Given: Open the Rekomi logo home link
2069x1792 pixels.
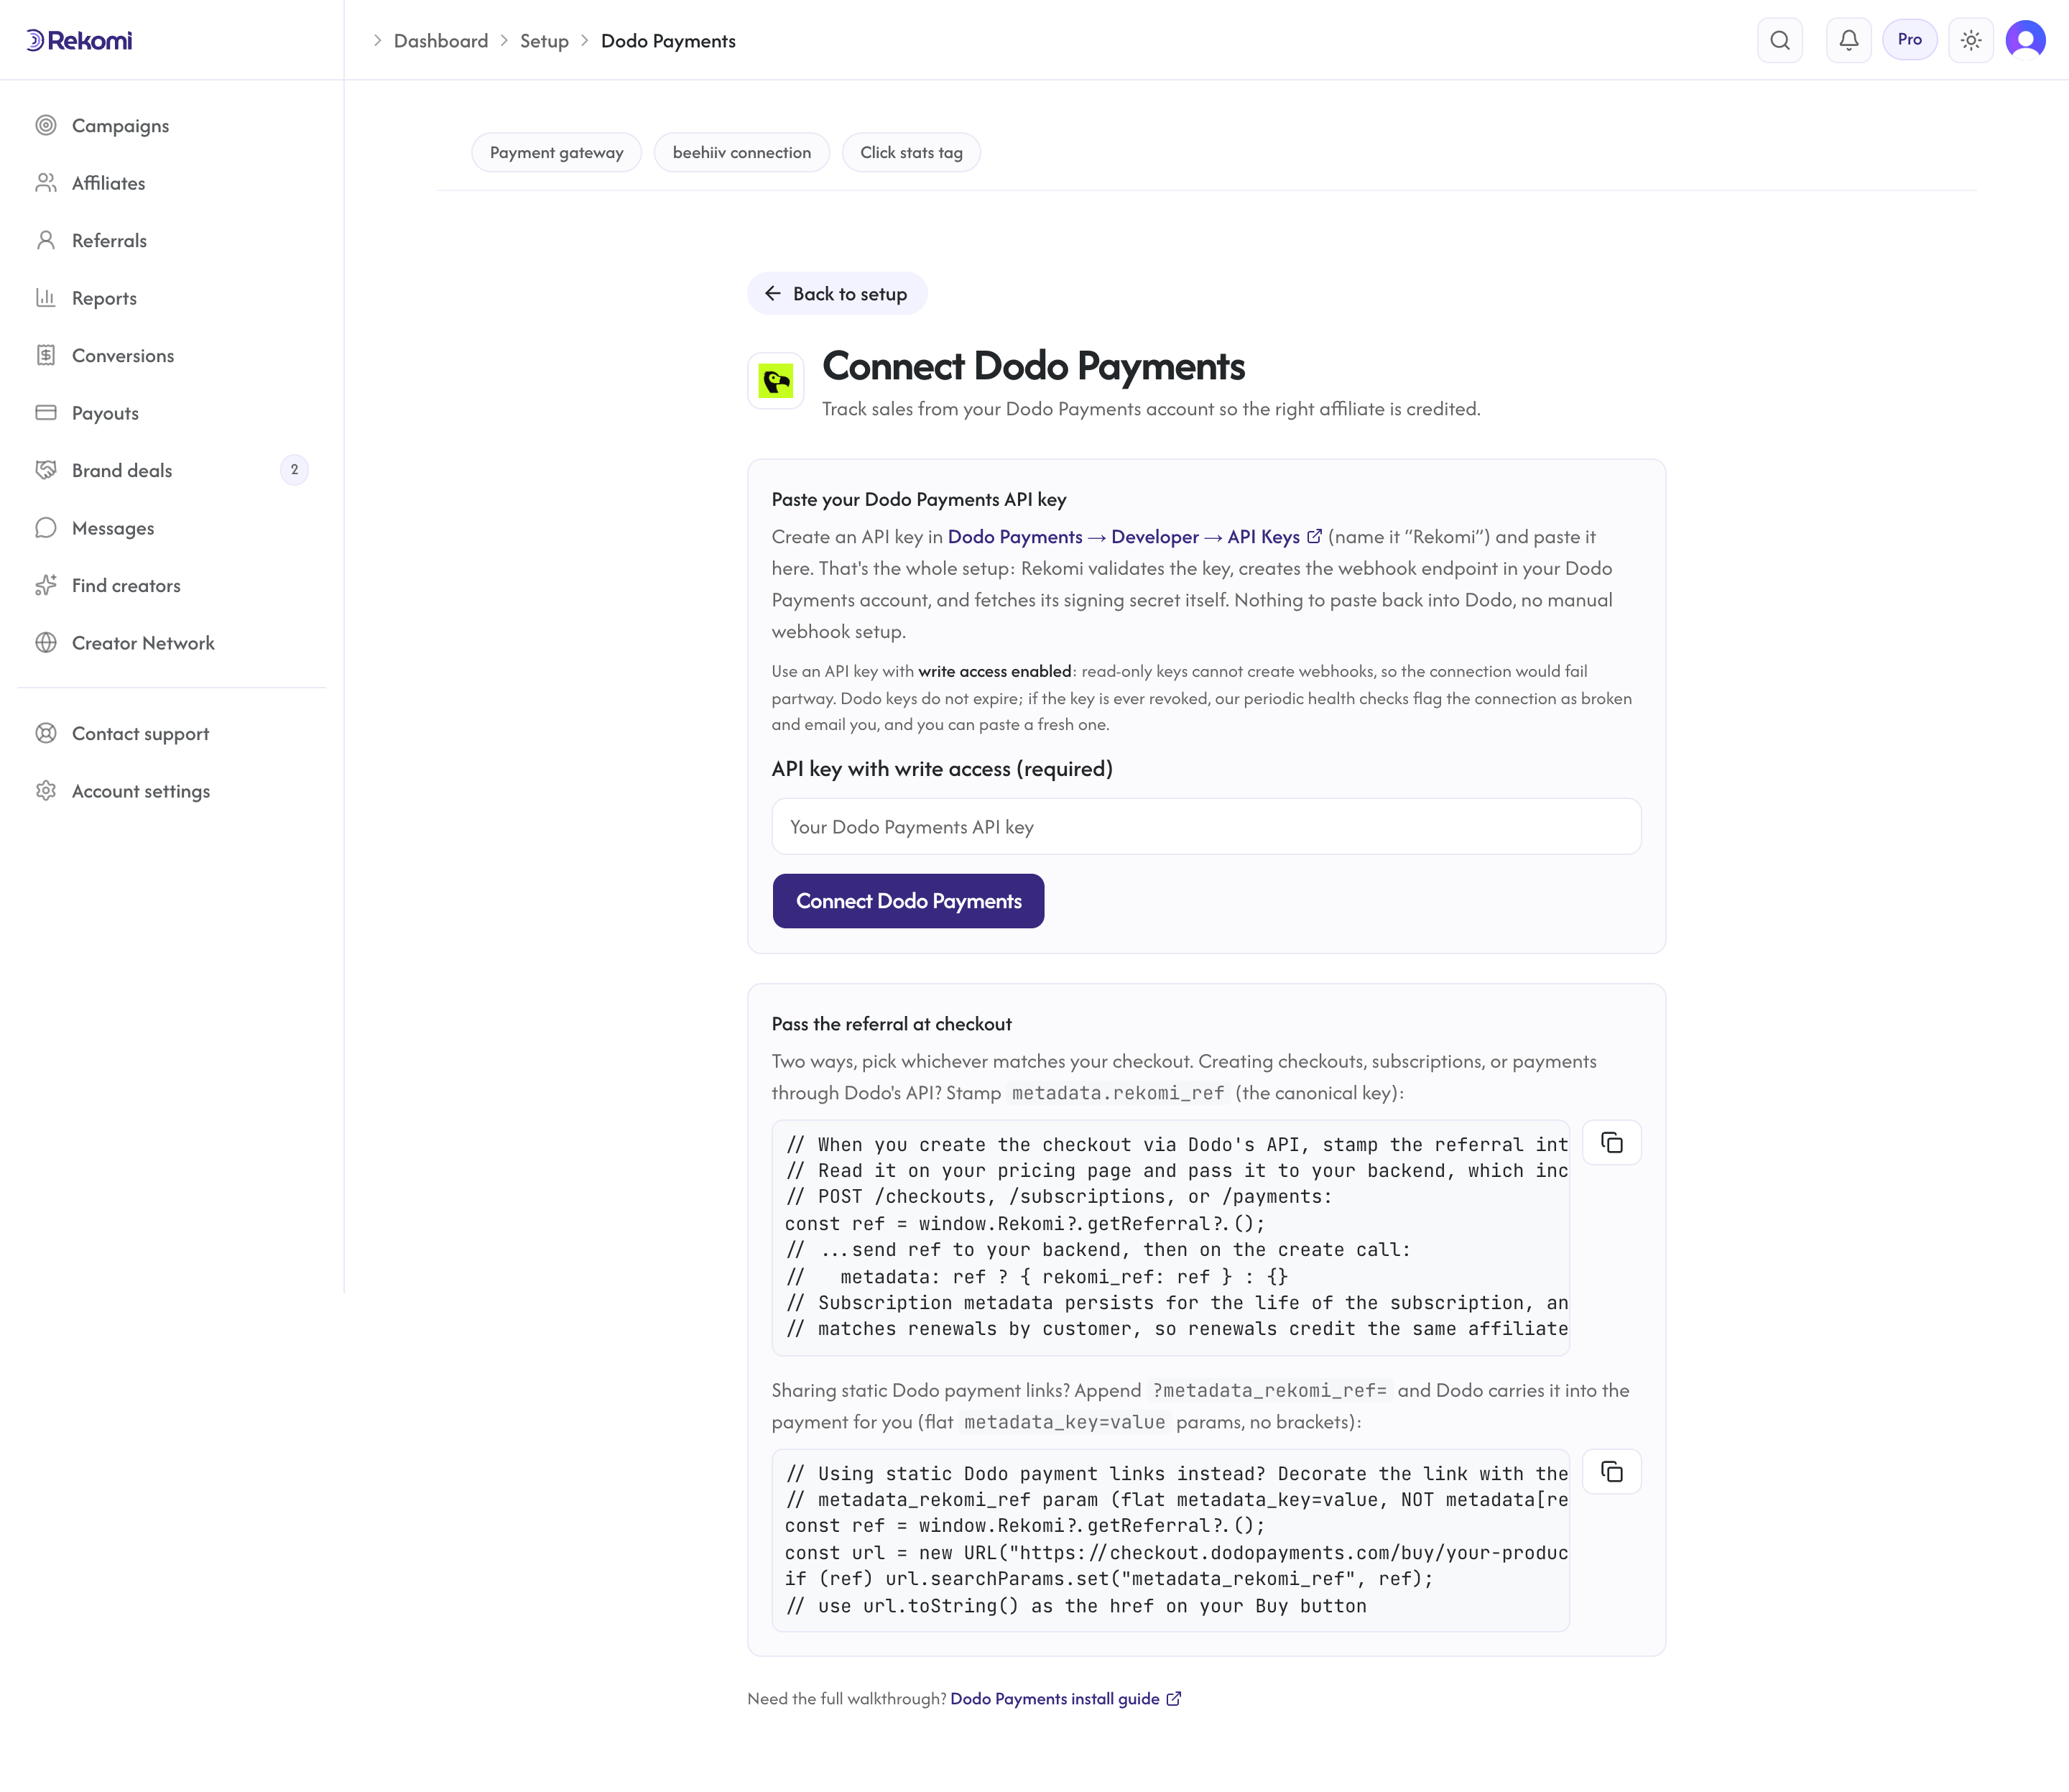Looking at the screenshot, I should (x=79, y=40).
